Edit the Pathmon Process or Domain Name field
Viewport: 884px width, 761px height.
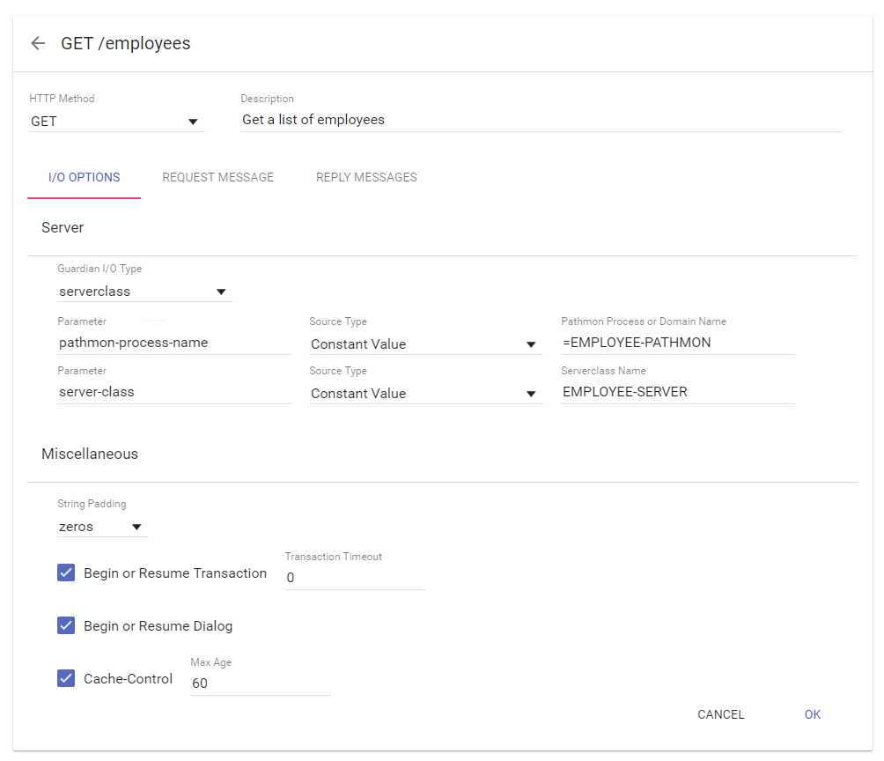[x=677, y=343]
